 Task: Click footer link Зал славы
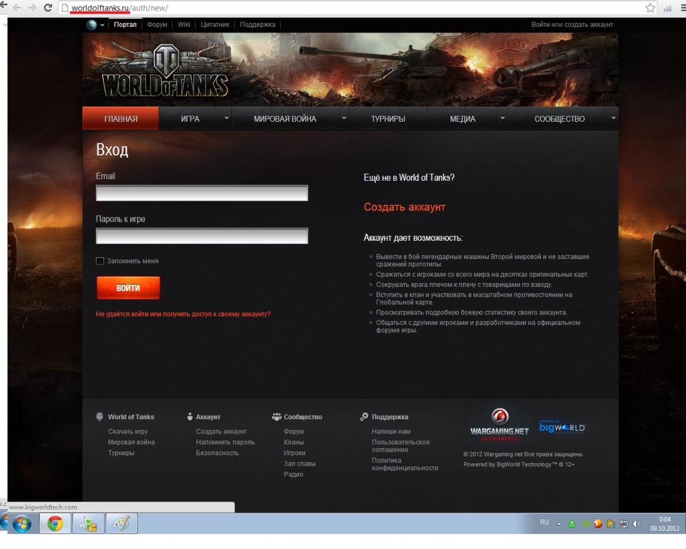coord(300,464)
